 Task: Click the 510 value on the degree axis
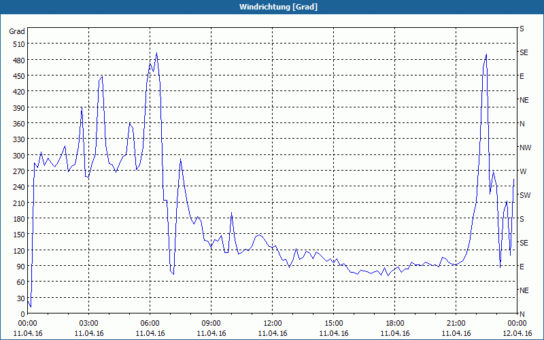(x=19, y=44)
